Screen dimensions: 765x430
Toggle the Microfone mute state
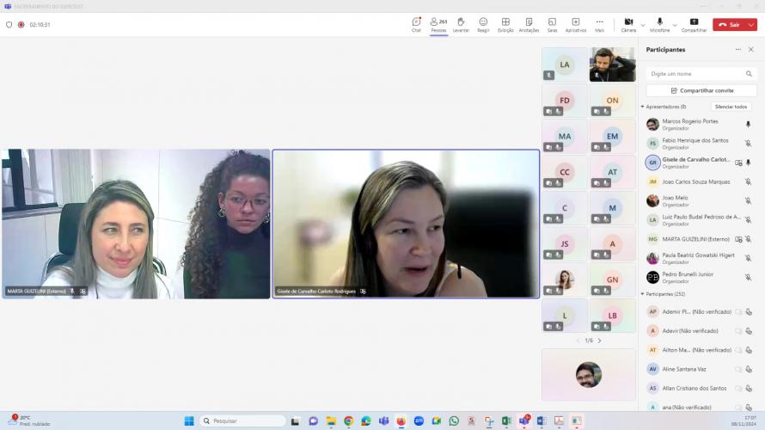[x=659, y=24]
